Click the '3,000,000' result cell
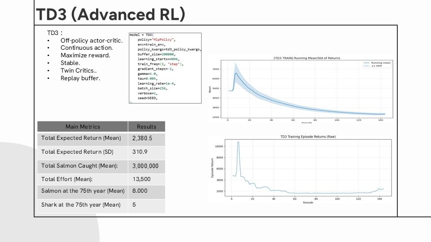 (x=145, y=166)
